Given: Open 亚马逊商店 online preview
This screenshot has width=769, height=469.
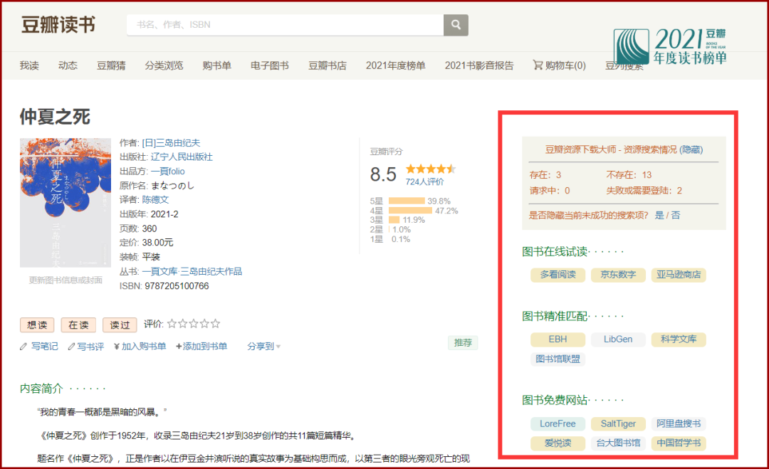Looking at the screenshot, I should (x=679, y=275).
